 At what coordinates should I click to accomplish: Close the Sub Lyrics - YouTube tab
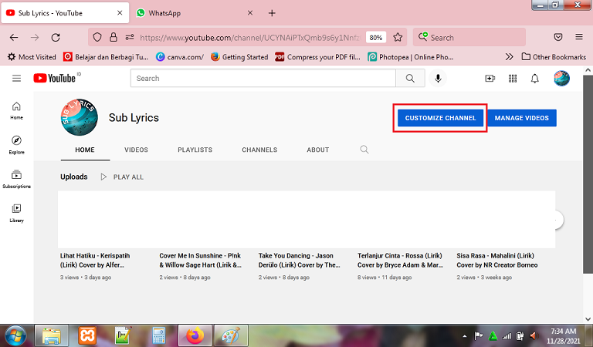pos(120,13)
